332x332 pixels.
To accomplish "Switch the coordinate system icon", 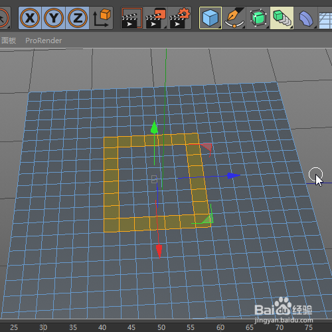I will point(102,18).
